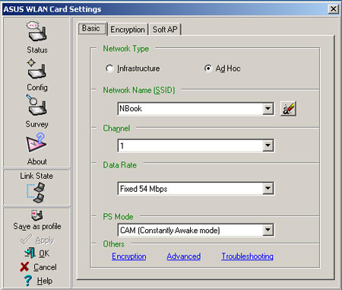Click the Status label in sidebar

tap(37, 50)
